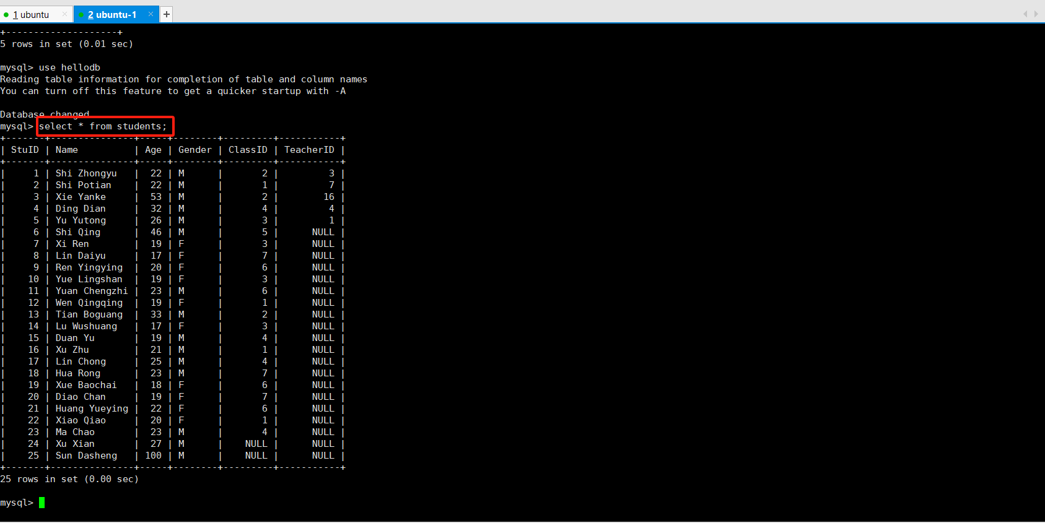Click the name "Shi Potian"
This screenshot has height=523, width=1045.
point(84,185)
